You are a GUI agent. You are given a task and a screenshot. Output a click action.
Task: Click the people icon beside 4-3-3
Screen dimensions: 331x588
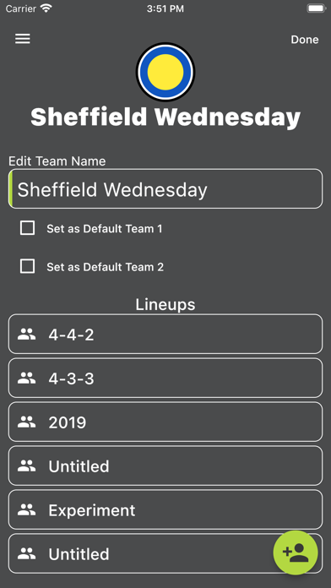click(x=27, y=378)
